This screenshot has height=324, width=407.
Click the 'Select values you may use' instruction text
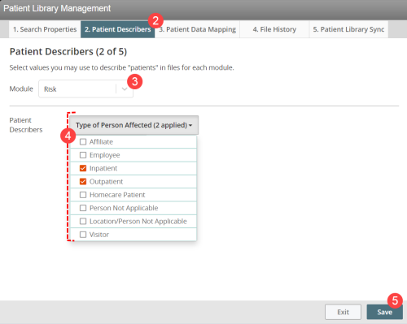click(x=121, y=67)
